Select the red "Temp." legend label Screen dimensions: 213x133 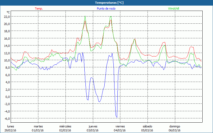point(39,9)
